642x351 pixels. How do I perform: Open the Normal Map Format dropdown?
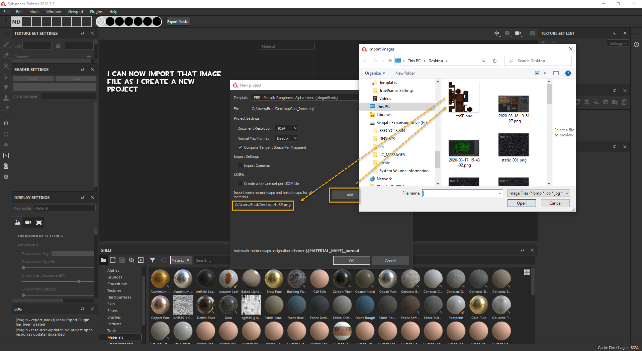coord(286,138)
